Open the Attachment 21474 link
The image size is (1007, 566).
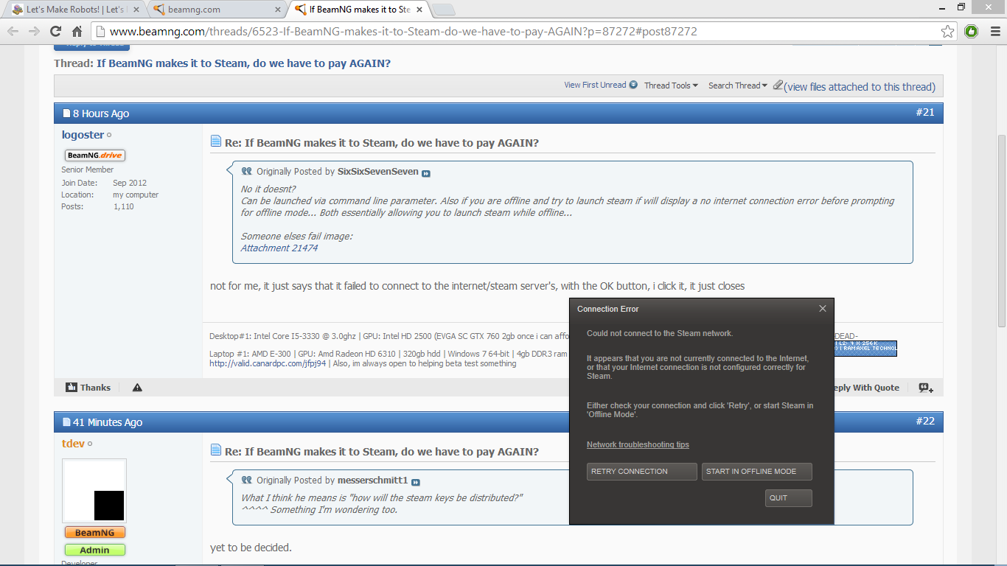click(x=279, y=248)
